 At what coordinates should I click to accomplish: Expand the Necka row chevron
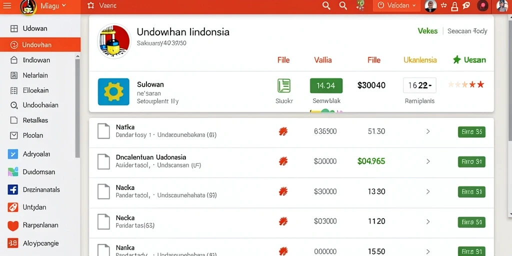coord(428,221)
